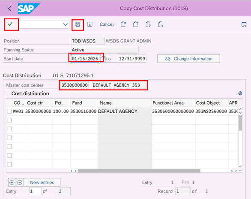Click the Functional Area column header
251x199 pixels.
point(173,103)
